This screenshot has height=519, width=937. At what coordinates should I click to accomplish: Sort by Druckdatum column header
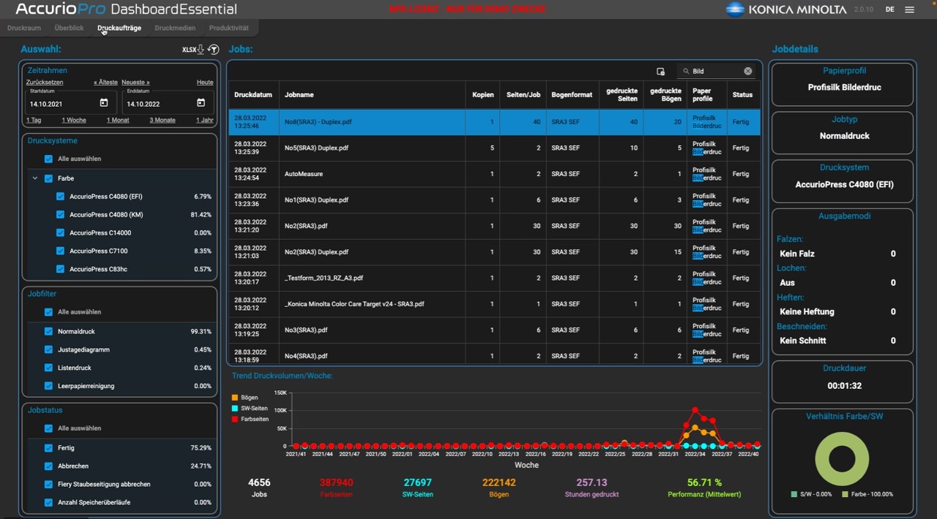coord(253,95)
